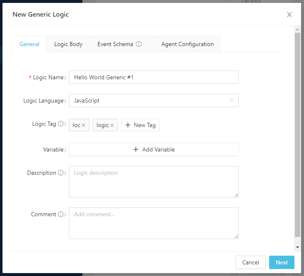The width and height of the screenshot is (304, 276).
Task: Click the scrollbar down arrow in dialog
Action: coord(297,247)
